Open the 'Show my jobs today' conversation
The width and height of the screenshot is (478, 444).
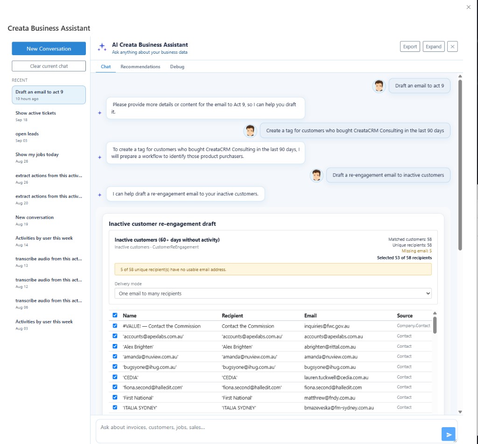49,158
